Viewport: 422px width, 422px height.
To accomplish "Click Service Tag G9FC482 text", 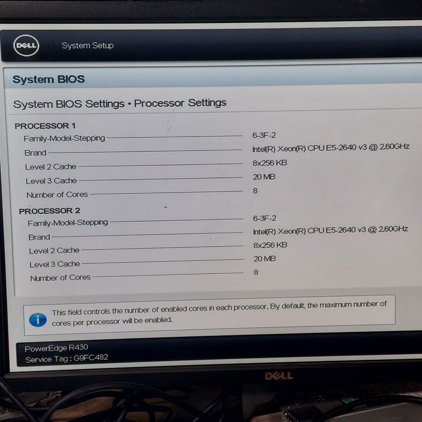I will coord(67,358).
